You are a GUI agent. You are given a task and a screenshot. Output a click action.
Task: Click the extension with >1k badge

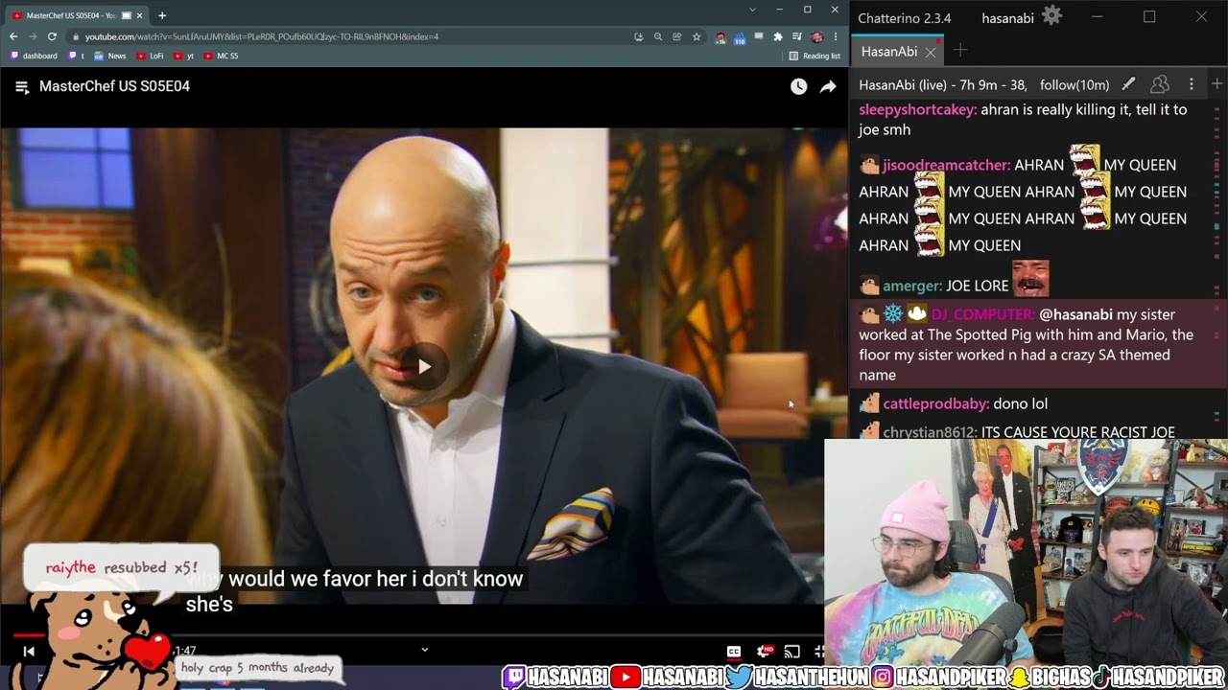(x=720, y=37)
